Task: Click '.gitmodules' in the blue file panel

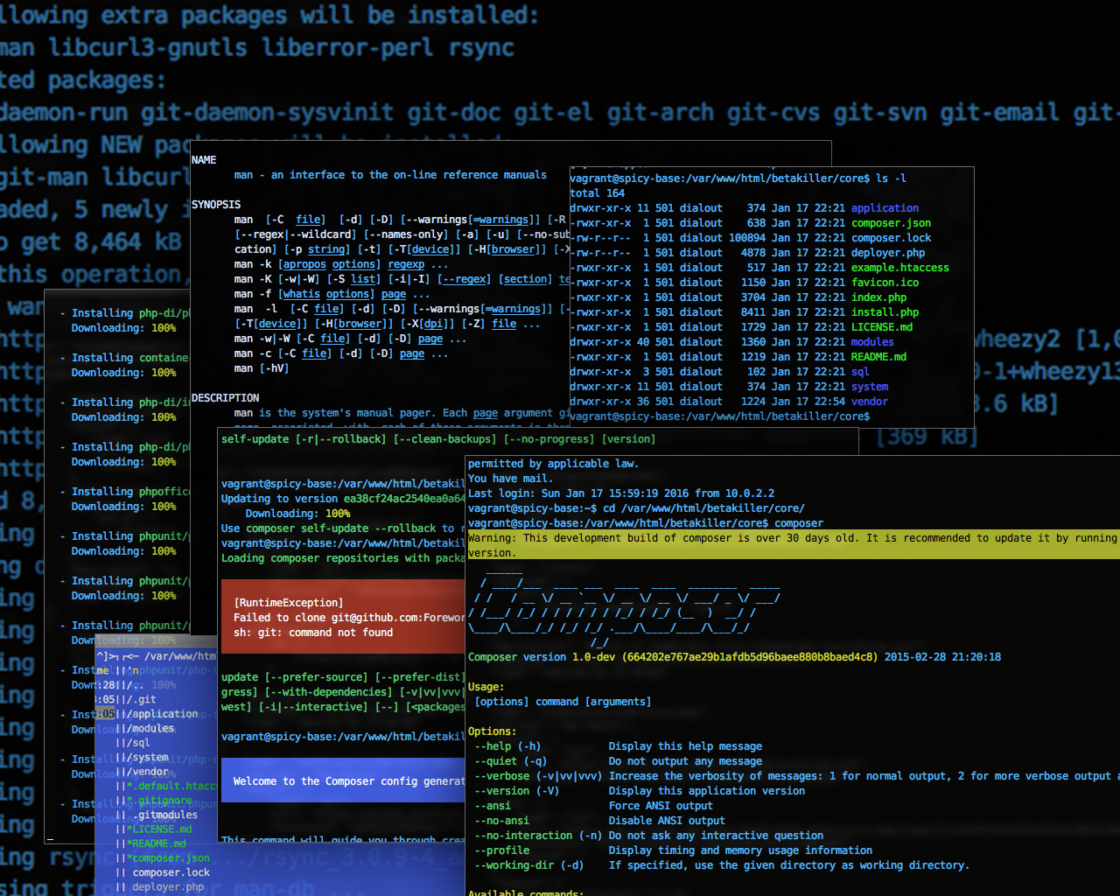Action: tap(164, 815)
